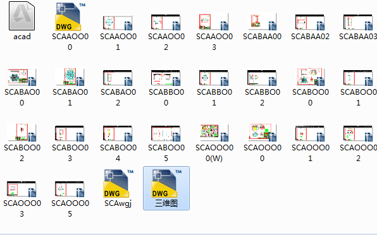Select the SCAOOO05 drawing thumbnail

70,189
